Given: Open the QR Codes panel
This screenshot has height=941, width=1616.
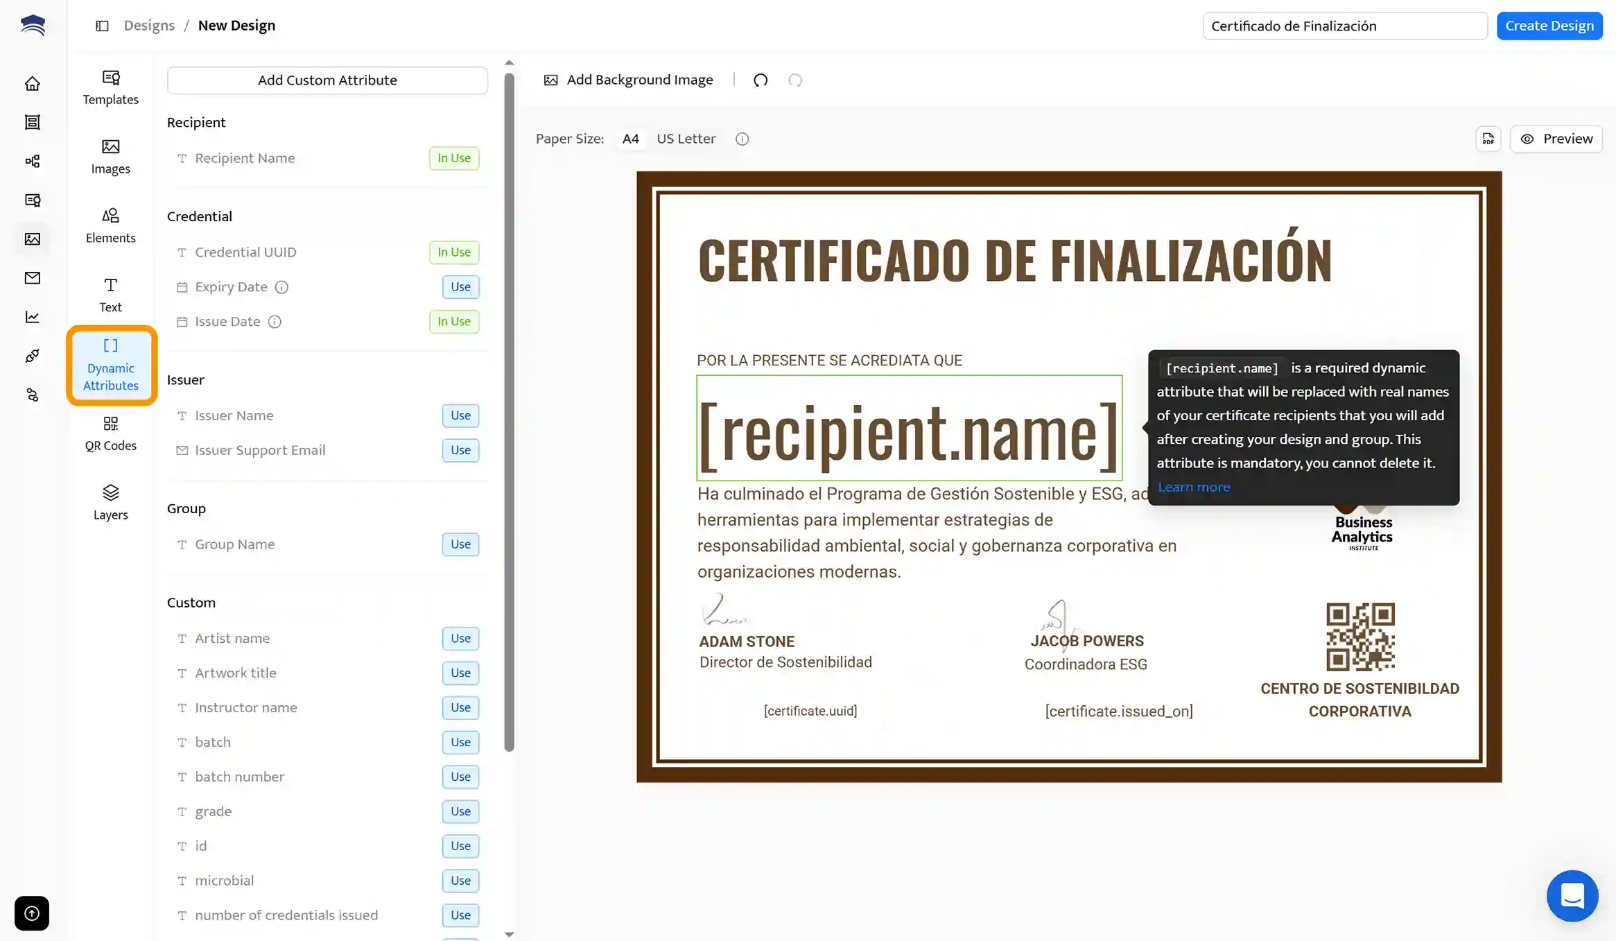Looking at the screenshot, I should click(x=110, y=433).
